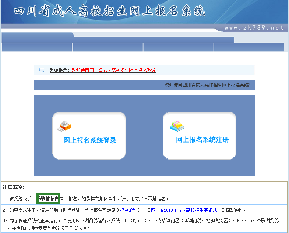Click the 注意事项 heading

click(x=14, y=187)
